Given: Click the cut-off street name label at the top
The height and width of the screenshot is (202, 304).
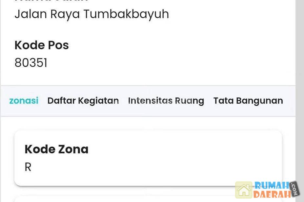Looking at the screenshot, I should click(x=51, y=1).
